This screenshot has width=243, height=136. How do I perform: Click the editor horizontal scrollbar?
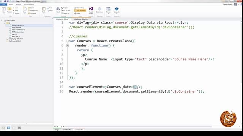[138, 127]
